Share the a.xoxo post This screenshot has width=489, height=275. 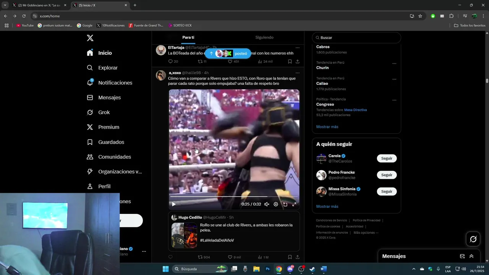[x=298, y=257]
